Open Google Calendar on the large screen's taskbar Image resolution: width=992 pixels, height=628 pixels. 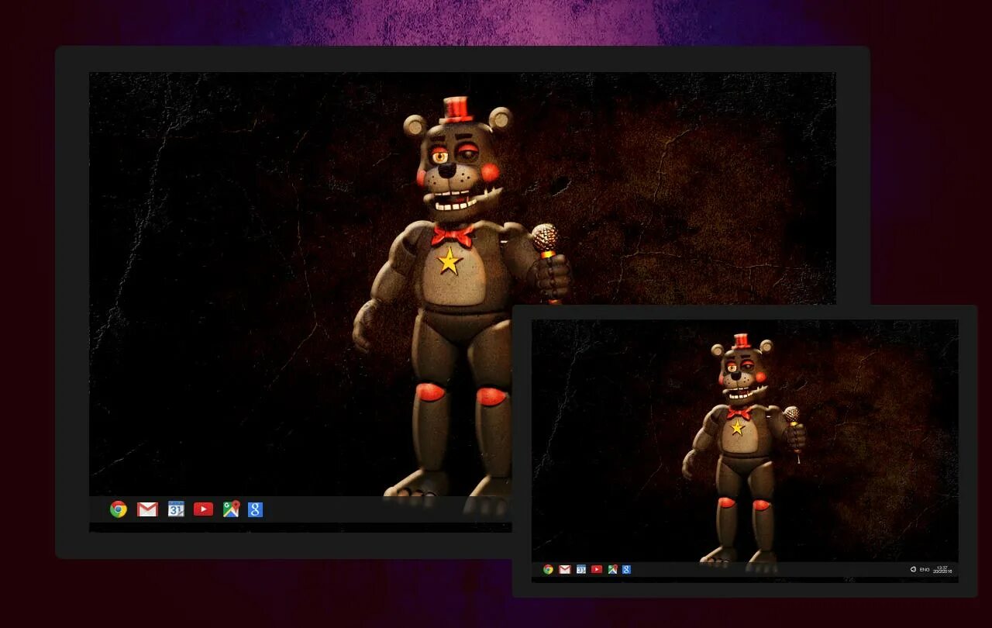coord(176,509)
